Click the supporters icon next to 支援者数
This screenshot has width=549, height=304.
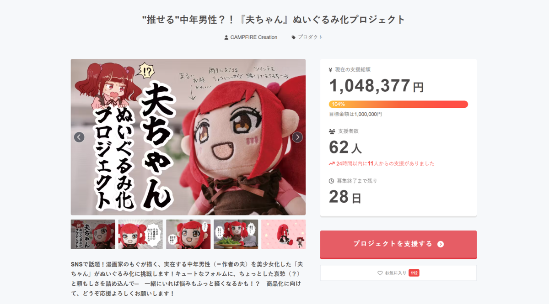(x=332, y=131)
